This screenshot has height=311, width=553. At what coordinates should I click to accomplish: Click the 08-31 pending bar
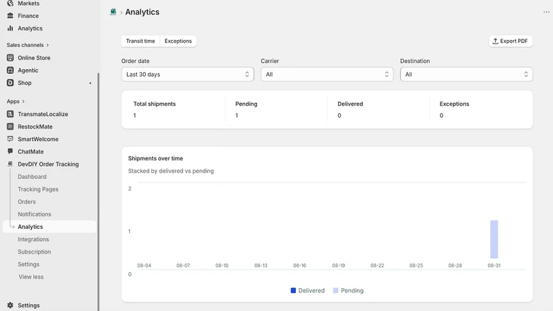click(494, 239)
